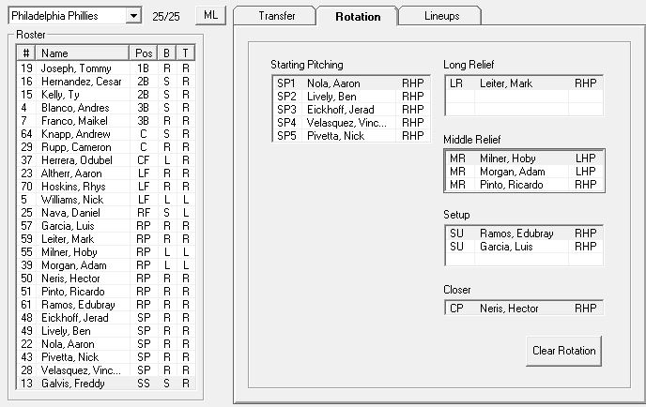Select closer Neris, Hector
This screenshot has width=646, height=407.
tap(524, 309)
